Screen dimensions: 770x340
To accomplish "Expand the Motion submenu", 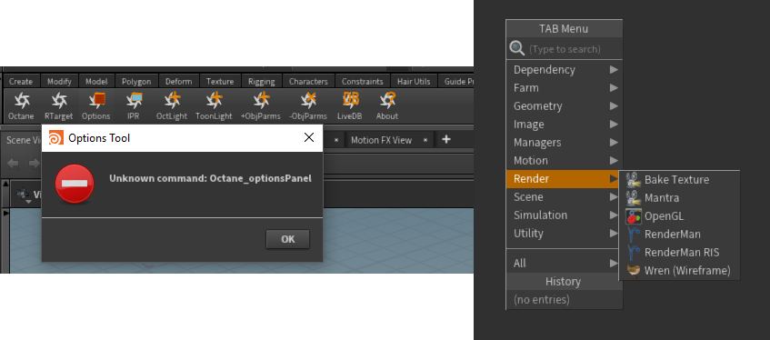I will 565,161.
